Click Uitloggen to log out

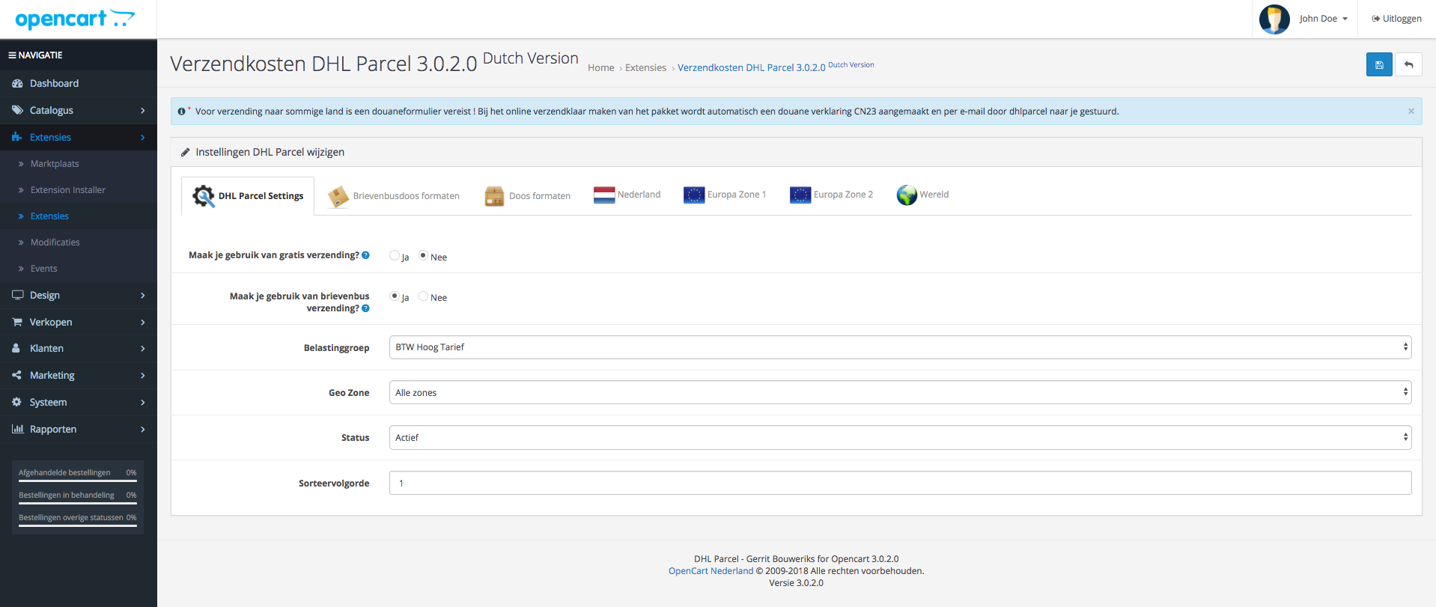coord(1397,19)
